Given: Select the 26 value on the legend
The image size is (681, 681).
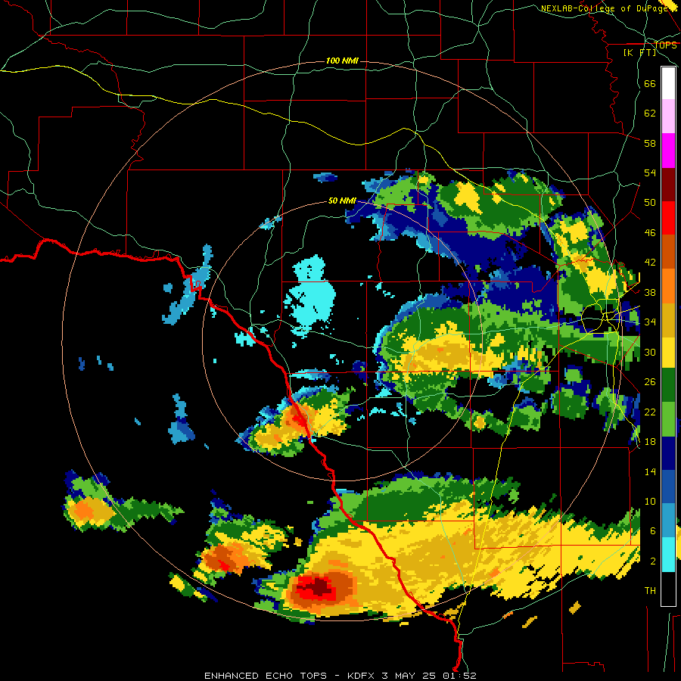Looking at the screenshot, I should [x=650, y=382].
